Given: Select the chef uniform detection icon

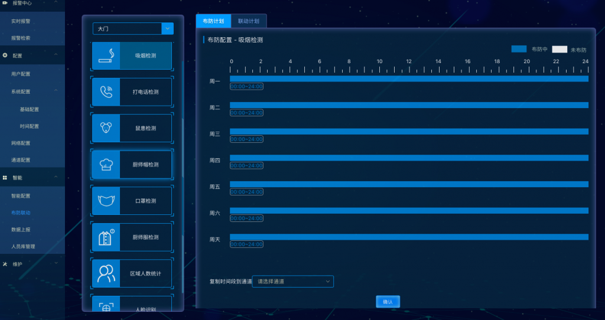Looking at the screenshot, I should point(106,237).
